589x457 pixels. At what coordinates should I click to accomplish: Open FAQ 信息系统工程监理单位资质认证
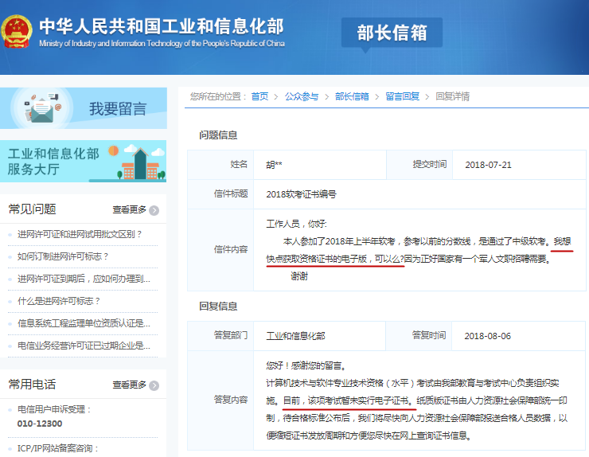pyautogui.click(x=84, y=323)
